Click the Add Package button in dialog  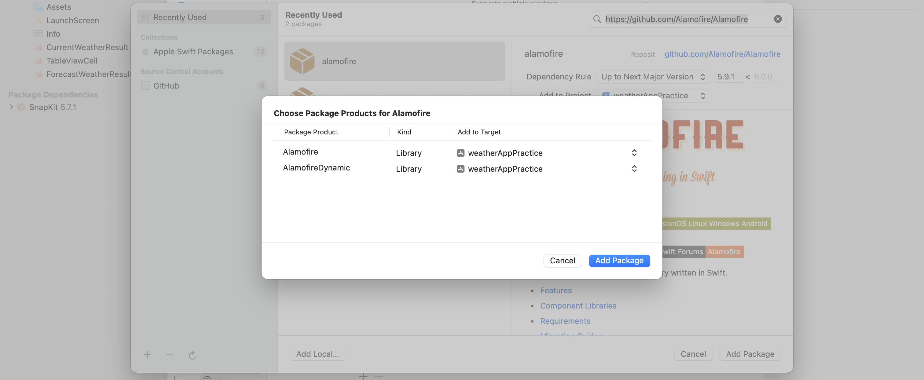(619, 261)
